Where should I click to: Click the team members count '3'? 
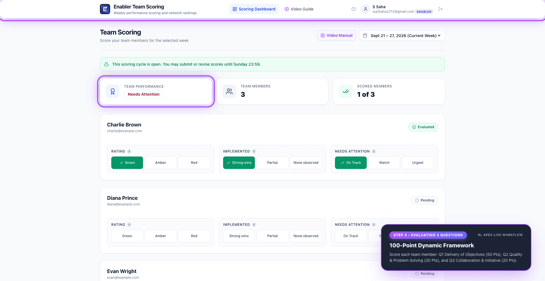click(243, 95)
